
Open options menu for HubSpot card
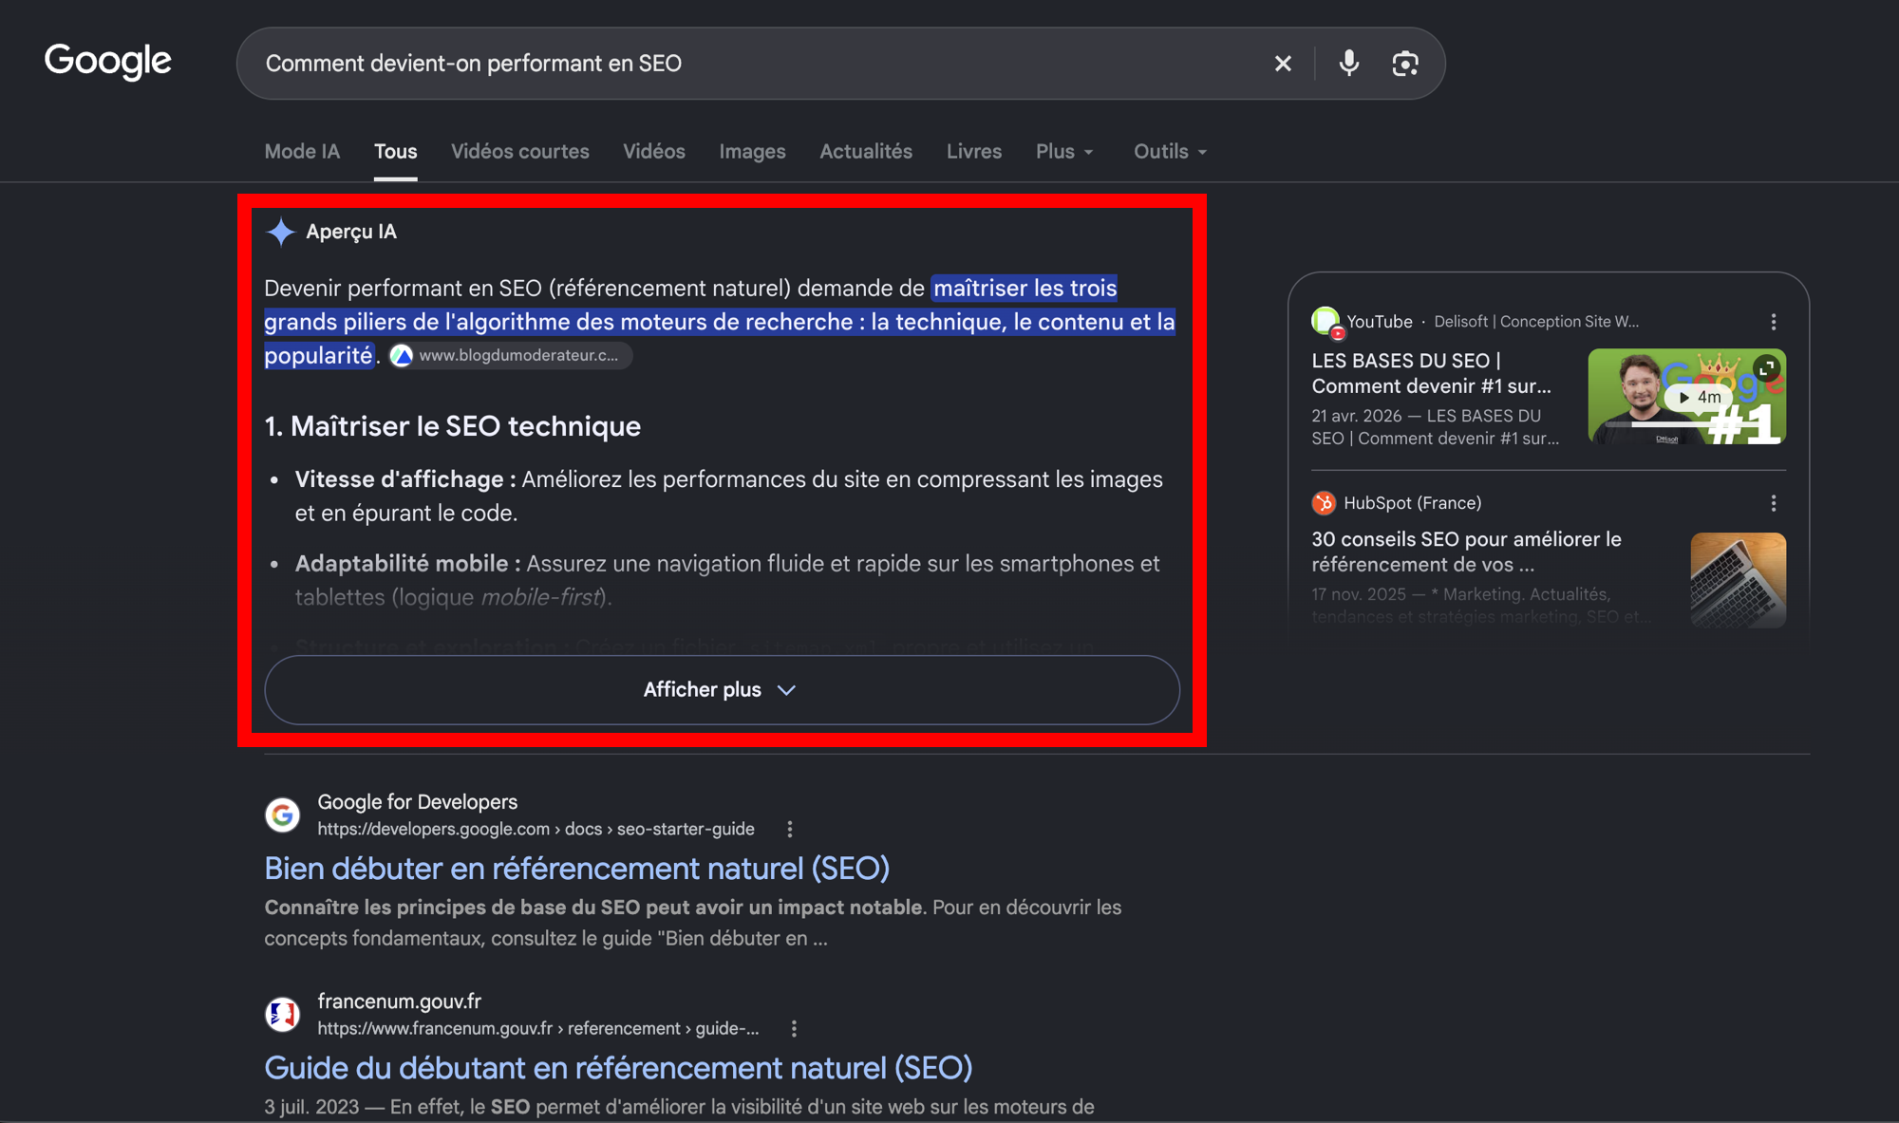point(1774,503)
